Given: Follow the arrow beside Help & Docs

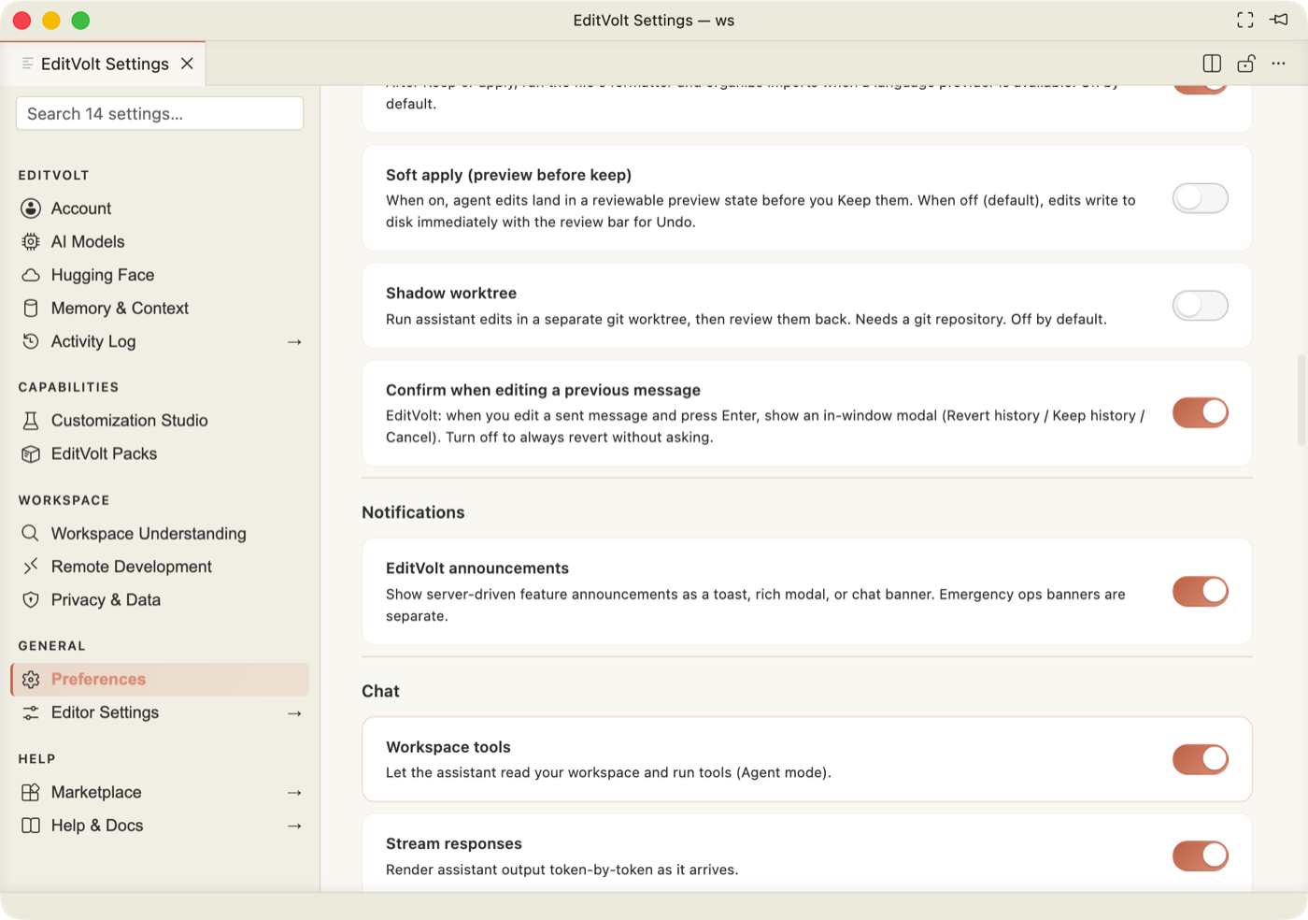Looking at the screenshot, I should (294, 827).
